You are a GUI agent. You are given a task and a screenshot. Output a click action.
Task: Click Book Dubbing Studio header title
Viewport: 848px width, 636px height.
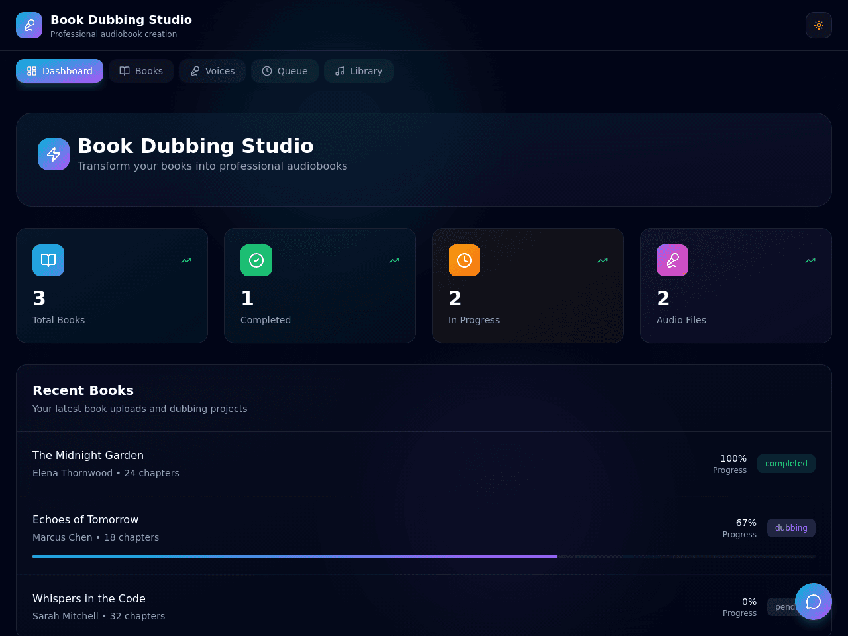[x=121, y=20]
